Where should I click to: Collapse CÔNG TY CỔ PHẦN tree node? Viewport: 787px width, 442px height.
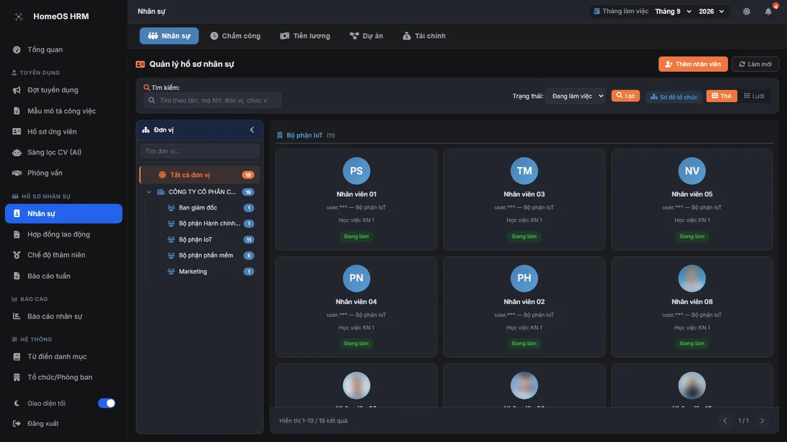click(149, 192)
